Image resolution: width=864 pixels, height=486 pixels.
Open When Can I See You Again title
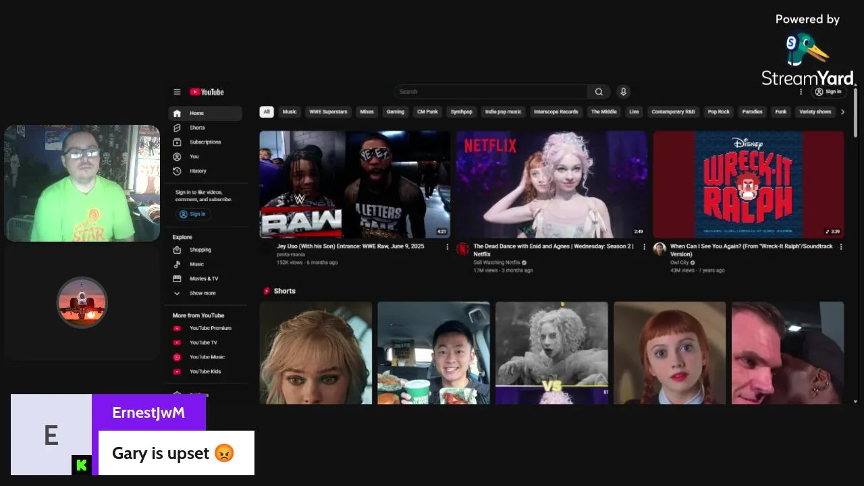click(x=751, y=250)
